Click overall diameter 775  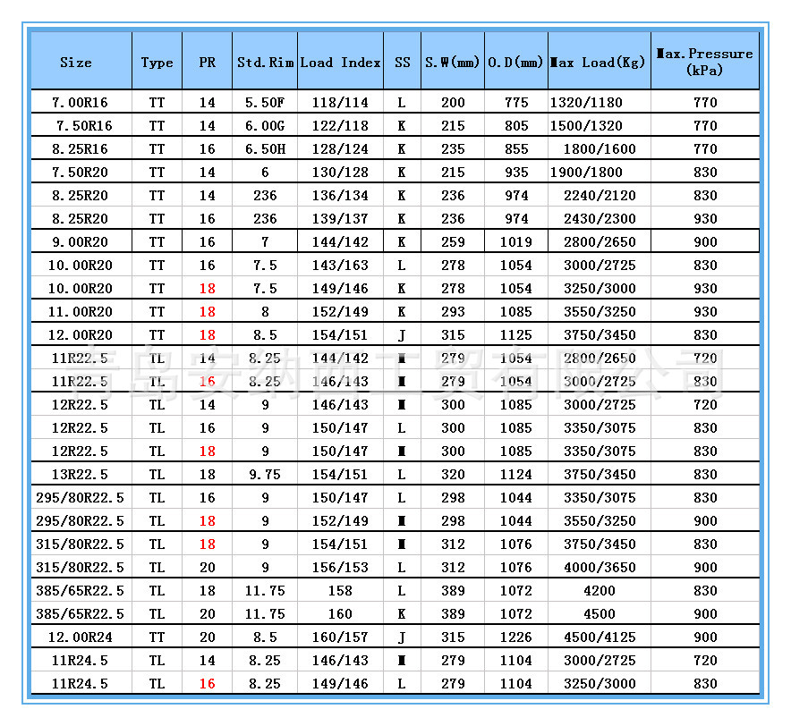point(516,102)
